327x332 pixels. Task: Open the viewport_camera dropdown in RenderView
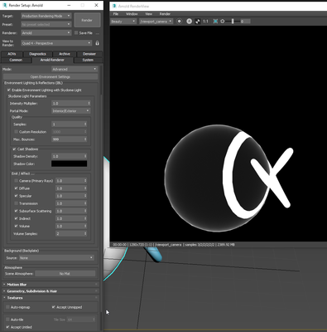[x=156, y=22]
